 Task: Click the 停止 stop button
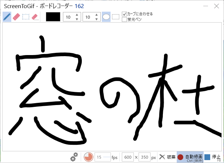pos(213,157)
